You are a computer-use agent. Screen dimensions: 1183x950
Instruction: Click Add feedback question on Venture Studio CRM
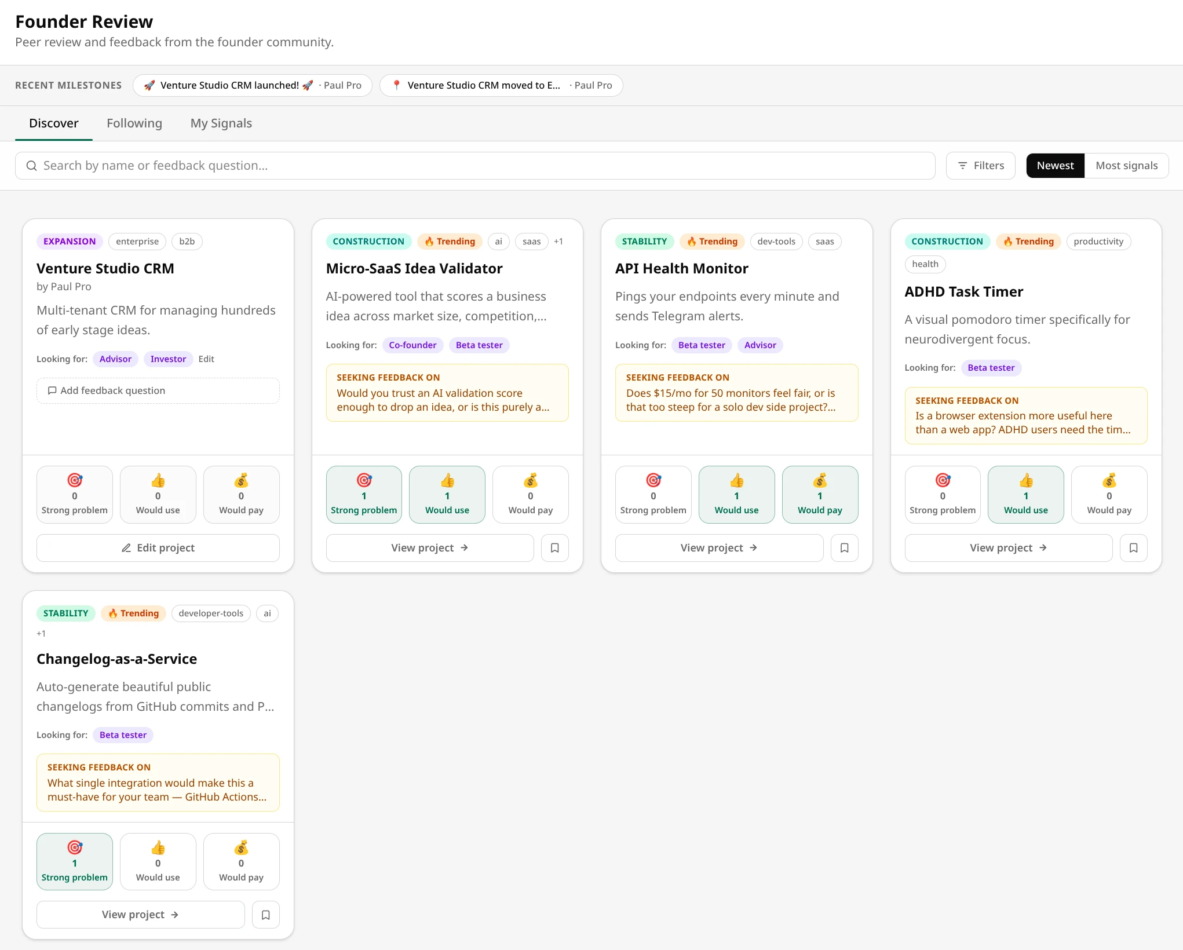(x=158, y=390)
